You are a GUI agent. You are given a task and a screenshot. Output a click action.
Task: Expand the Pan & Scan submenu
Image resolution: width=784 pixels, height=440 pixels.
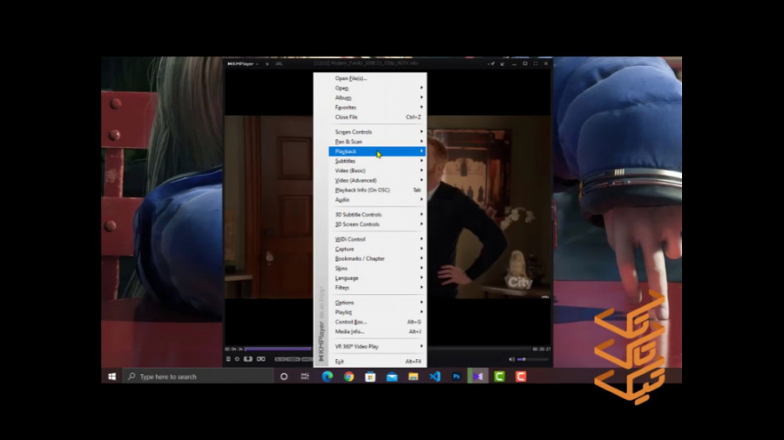point(377,142)
